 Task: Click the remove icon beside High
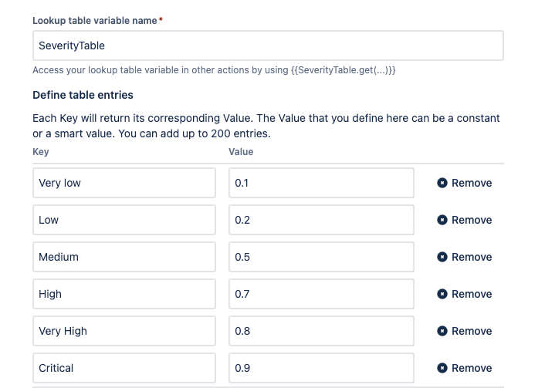(442, 294)
